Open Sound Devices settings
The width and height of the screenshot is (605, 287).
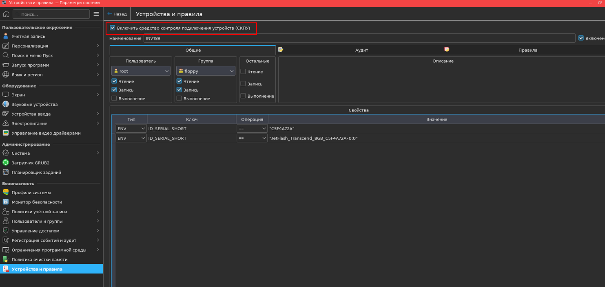[34, 104]
